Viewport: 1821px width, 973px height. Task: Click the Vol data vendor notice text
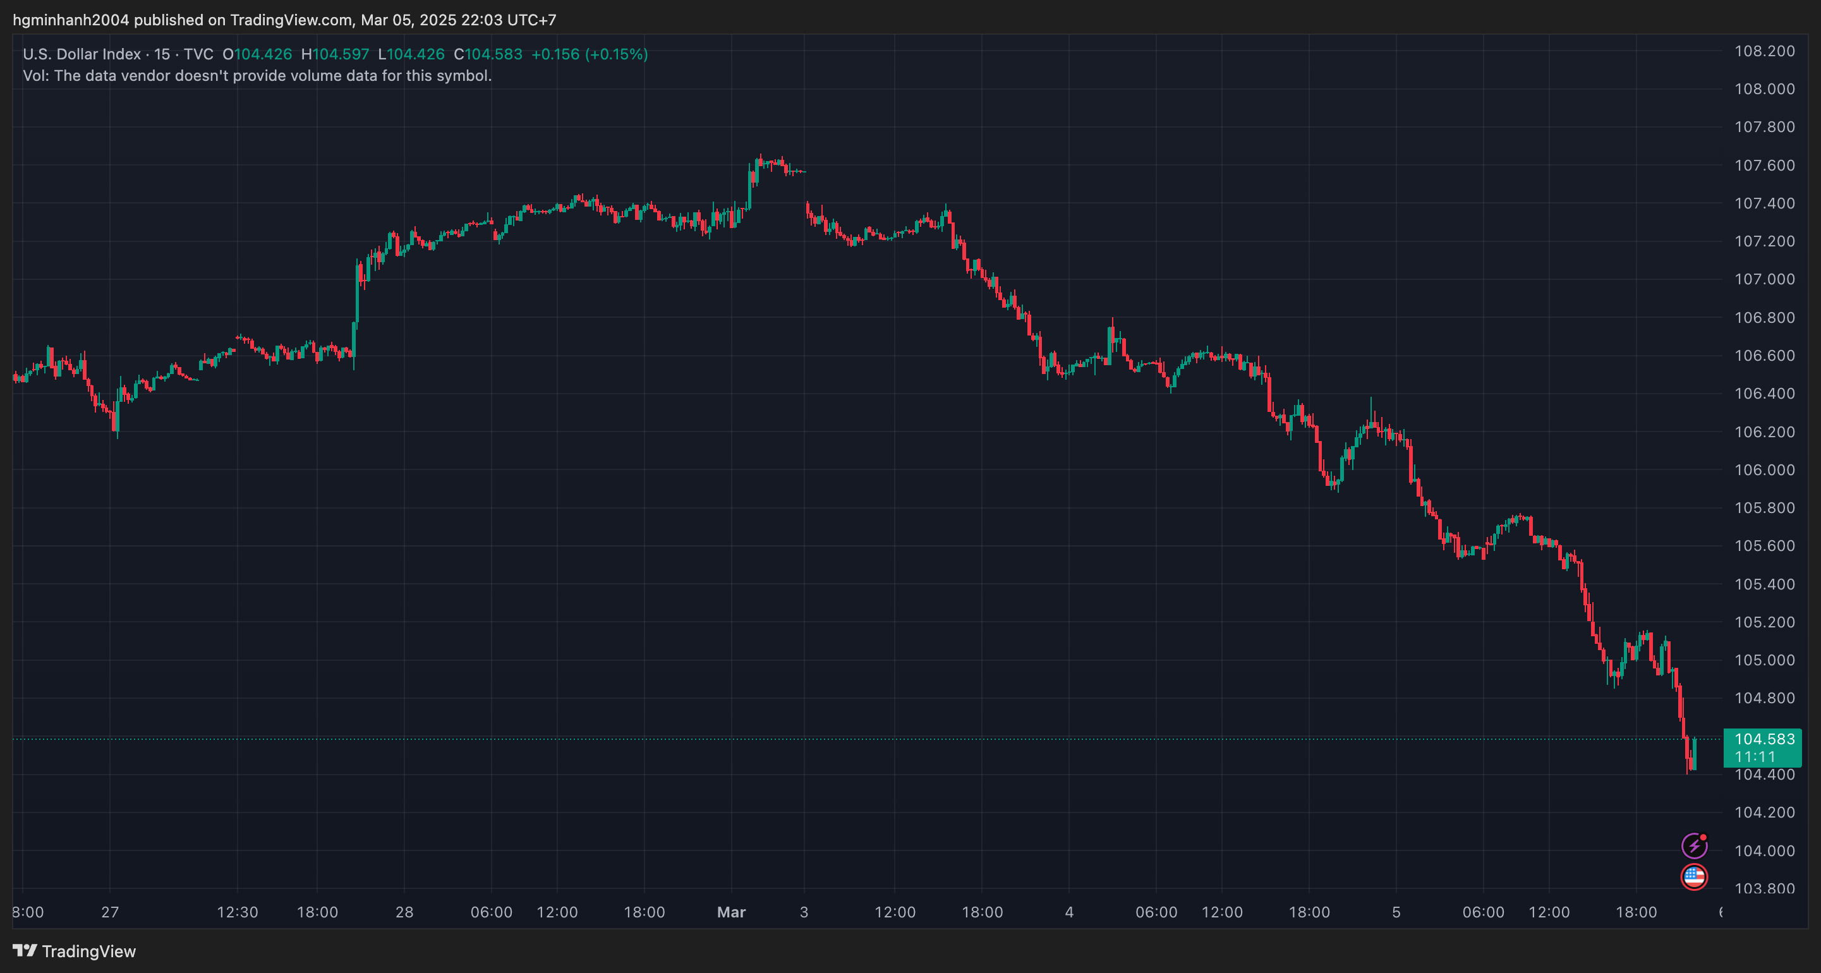(x=257, y=76)
